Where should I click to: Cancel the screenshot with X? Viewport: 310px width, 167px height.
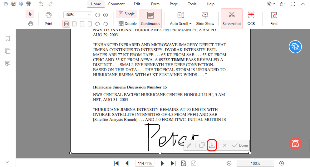pyautogui.click(x=224, y=145)
